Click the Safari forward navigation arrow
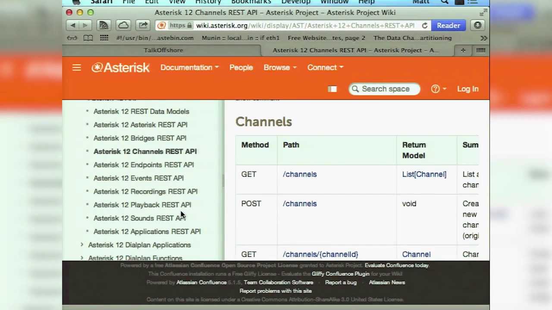 coord(85,25)
